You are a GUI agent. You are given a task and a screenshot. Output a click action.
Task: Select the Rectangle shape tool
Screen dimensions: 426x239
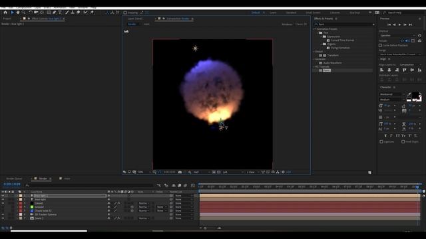(49, 13)
